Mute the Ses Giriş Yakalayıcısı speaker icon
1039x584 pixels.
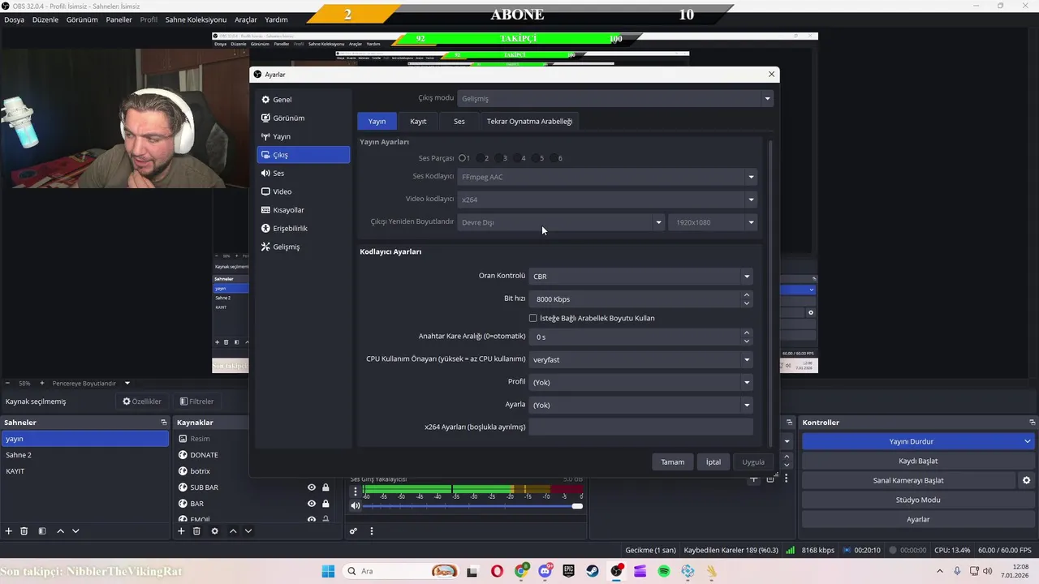(x=355, y=506)
